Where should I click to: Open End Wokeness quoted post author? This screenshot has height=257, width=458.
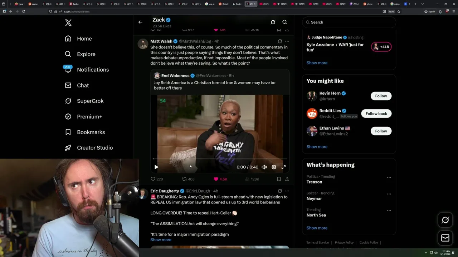click(x=175, y=76)
